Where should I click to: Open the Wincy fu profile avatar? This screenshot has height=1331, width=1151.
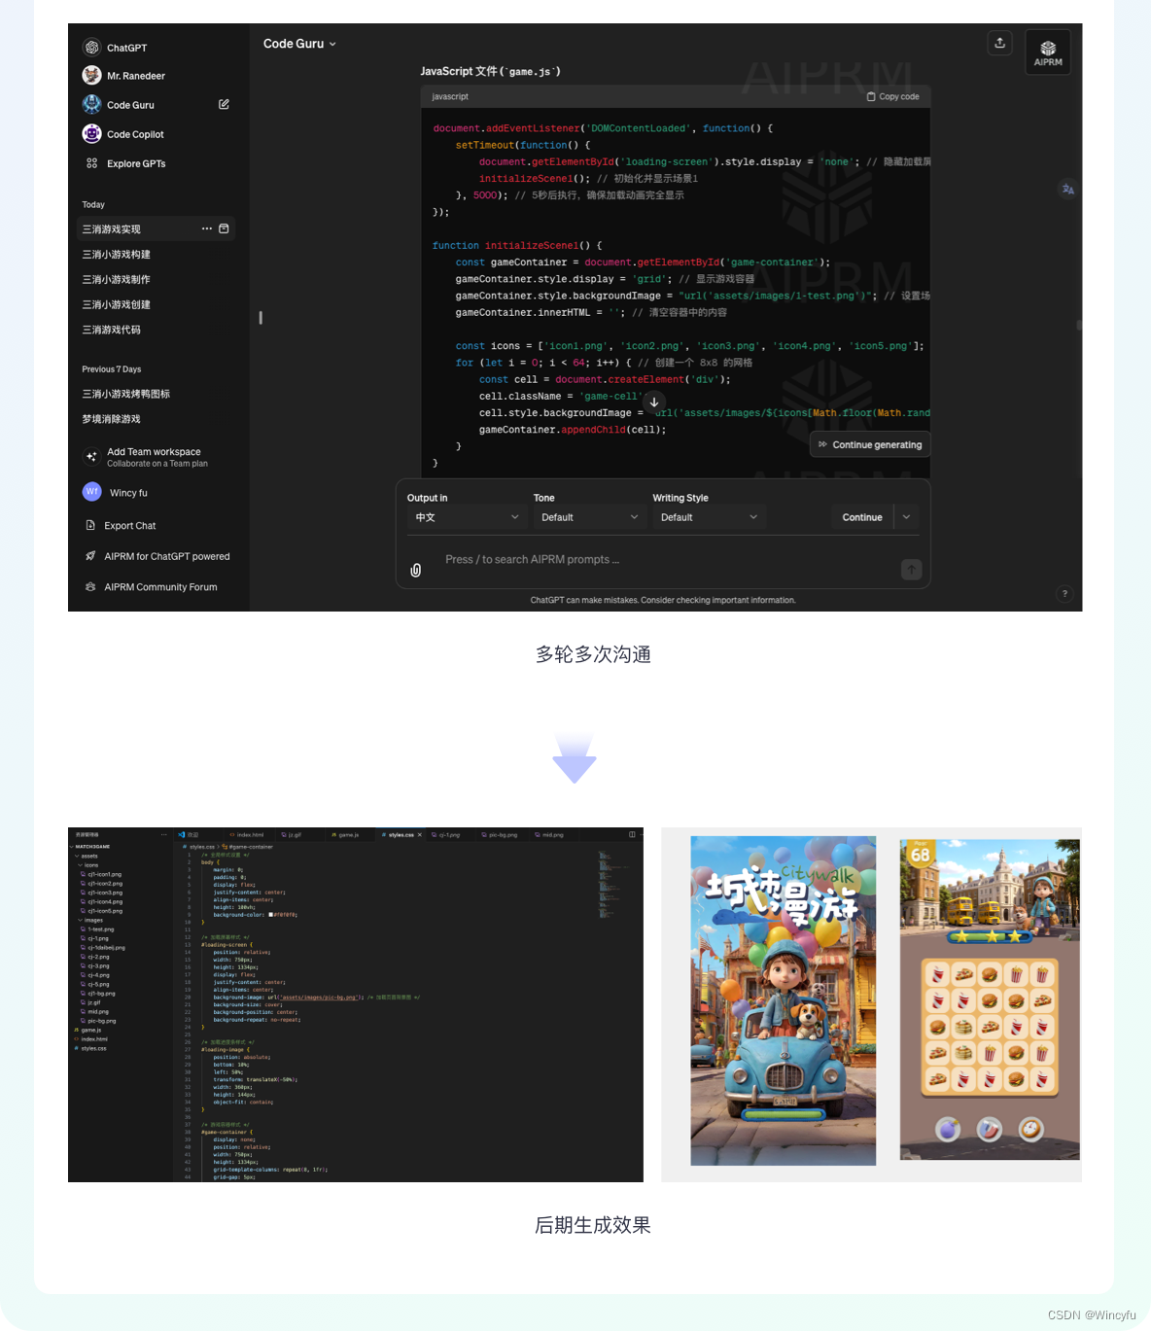pyautogui.click(x=91, y=492)
